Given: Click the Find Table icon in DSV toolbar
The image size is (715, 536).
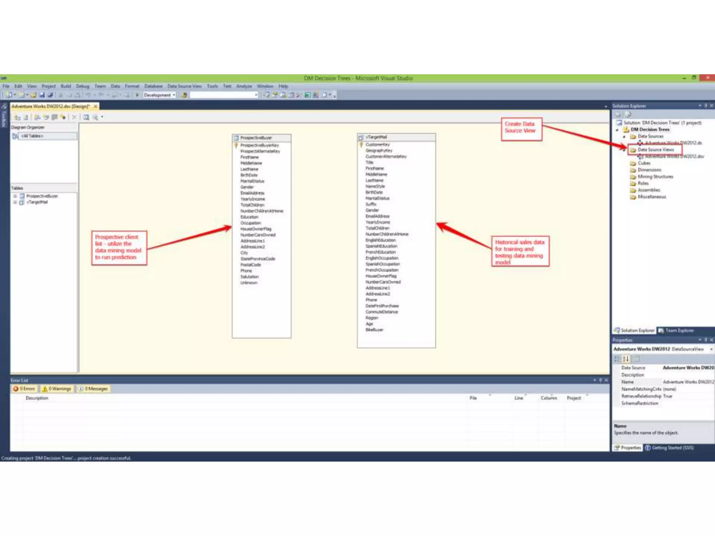Looking at the screenshot, I should [x=86, y=117].
